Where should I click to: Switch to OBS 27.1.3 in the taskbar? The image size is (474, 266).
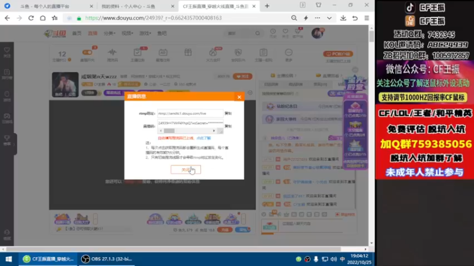[107, 259]
